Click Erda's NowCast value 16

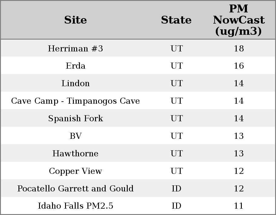coord(238,66)
